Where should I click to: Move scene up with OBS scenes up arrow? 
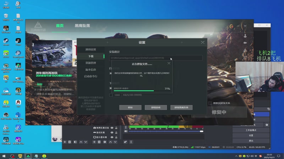click(81, 142)
